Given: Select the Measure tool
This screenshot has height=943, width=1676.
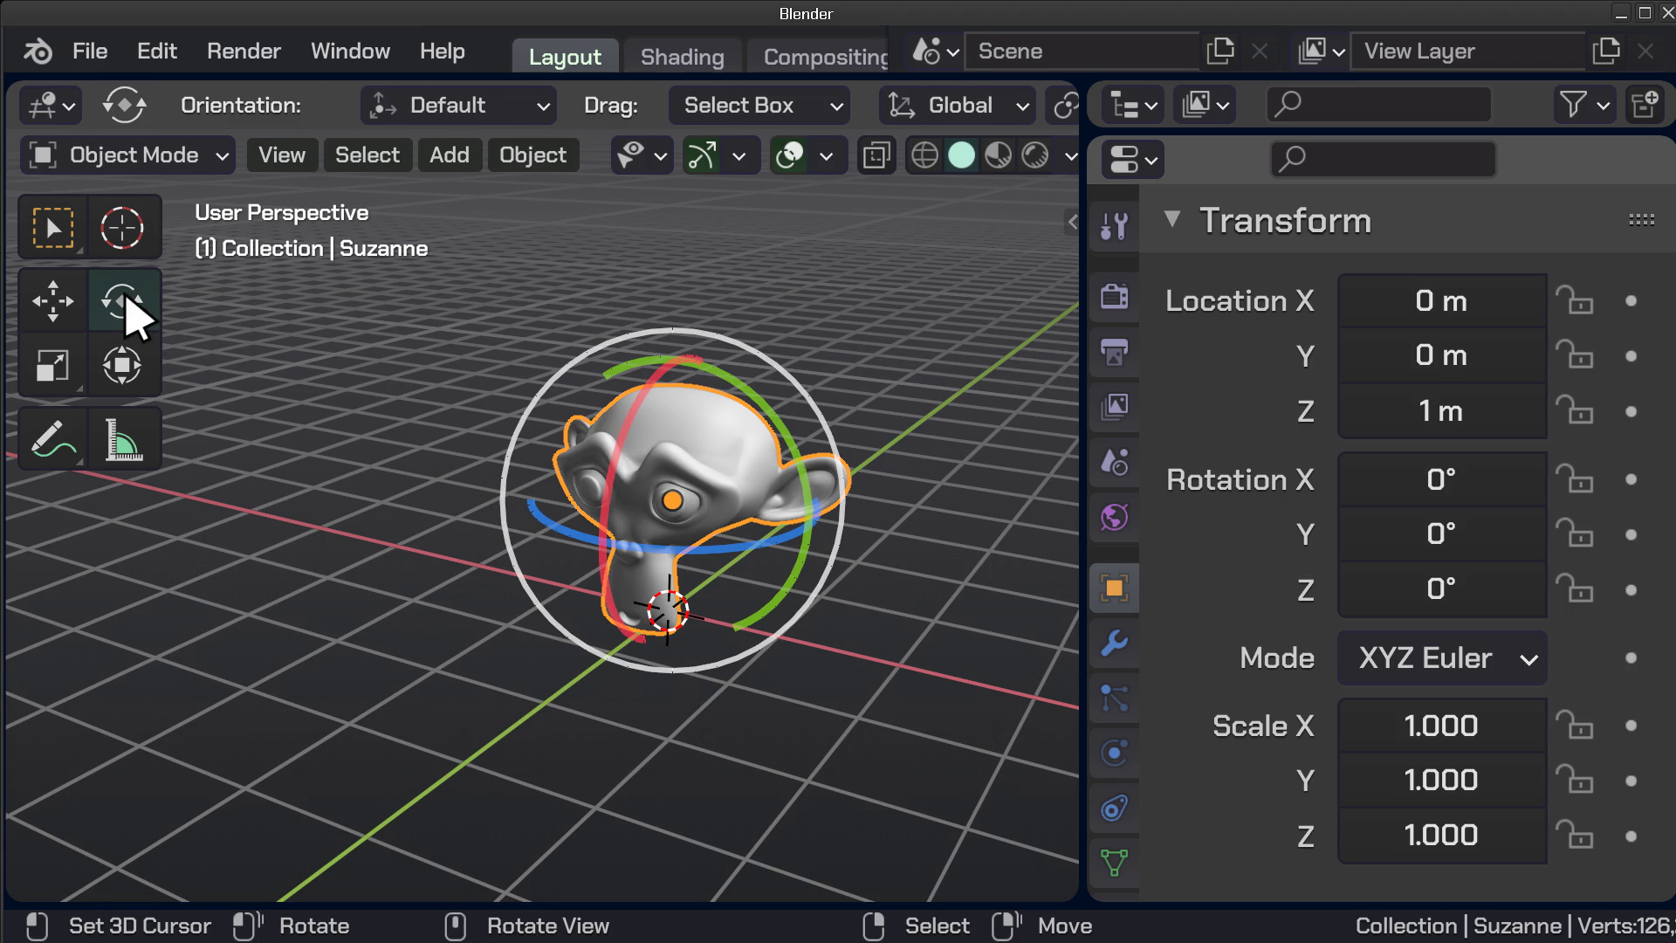Looking at the screenshot, I should pos(123,439).
